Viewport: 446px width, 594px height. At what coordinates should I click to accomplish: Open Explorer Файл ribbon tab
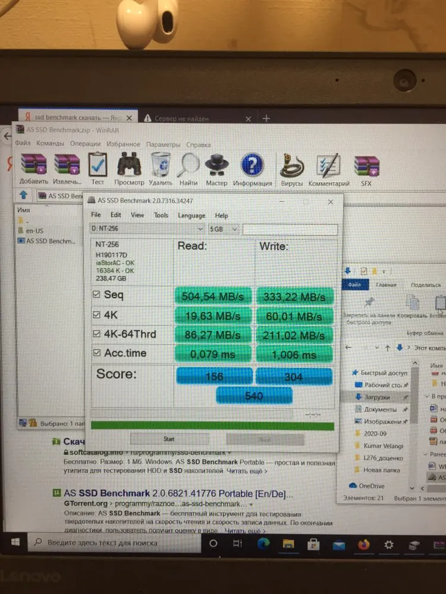tap(354, 285)
